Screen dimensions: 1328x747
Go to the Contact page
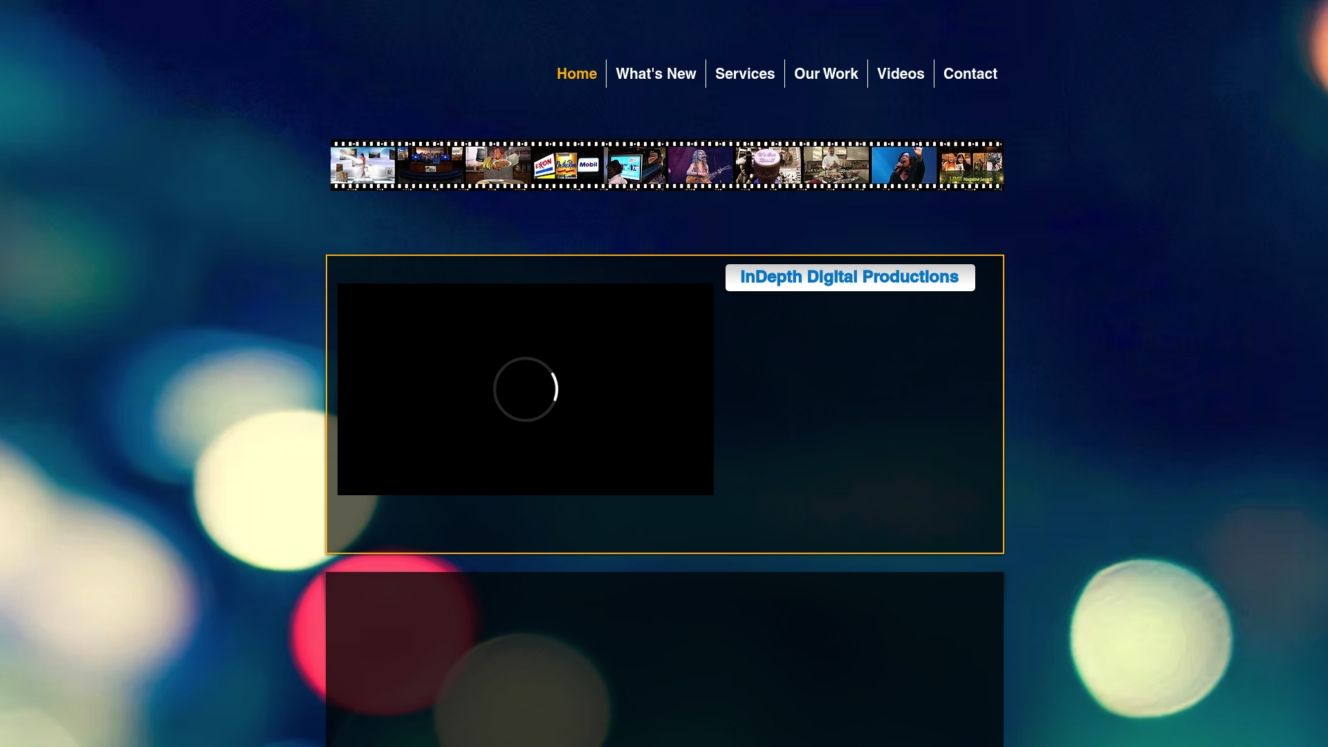(x=970, y=74)
